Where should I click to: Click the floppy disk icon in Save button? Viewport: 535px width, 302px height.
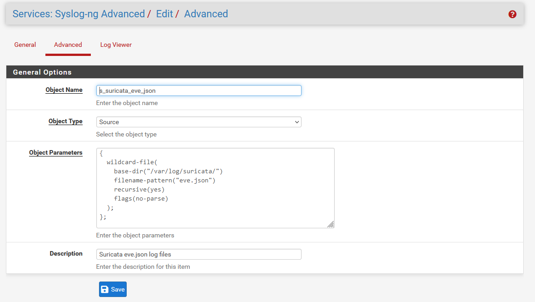tap(105, 289)
